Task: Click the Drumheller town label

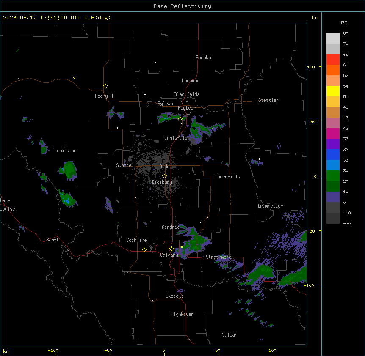Action: click(270, 206)
